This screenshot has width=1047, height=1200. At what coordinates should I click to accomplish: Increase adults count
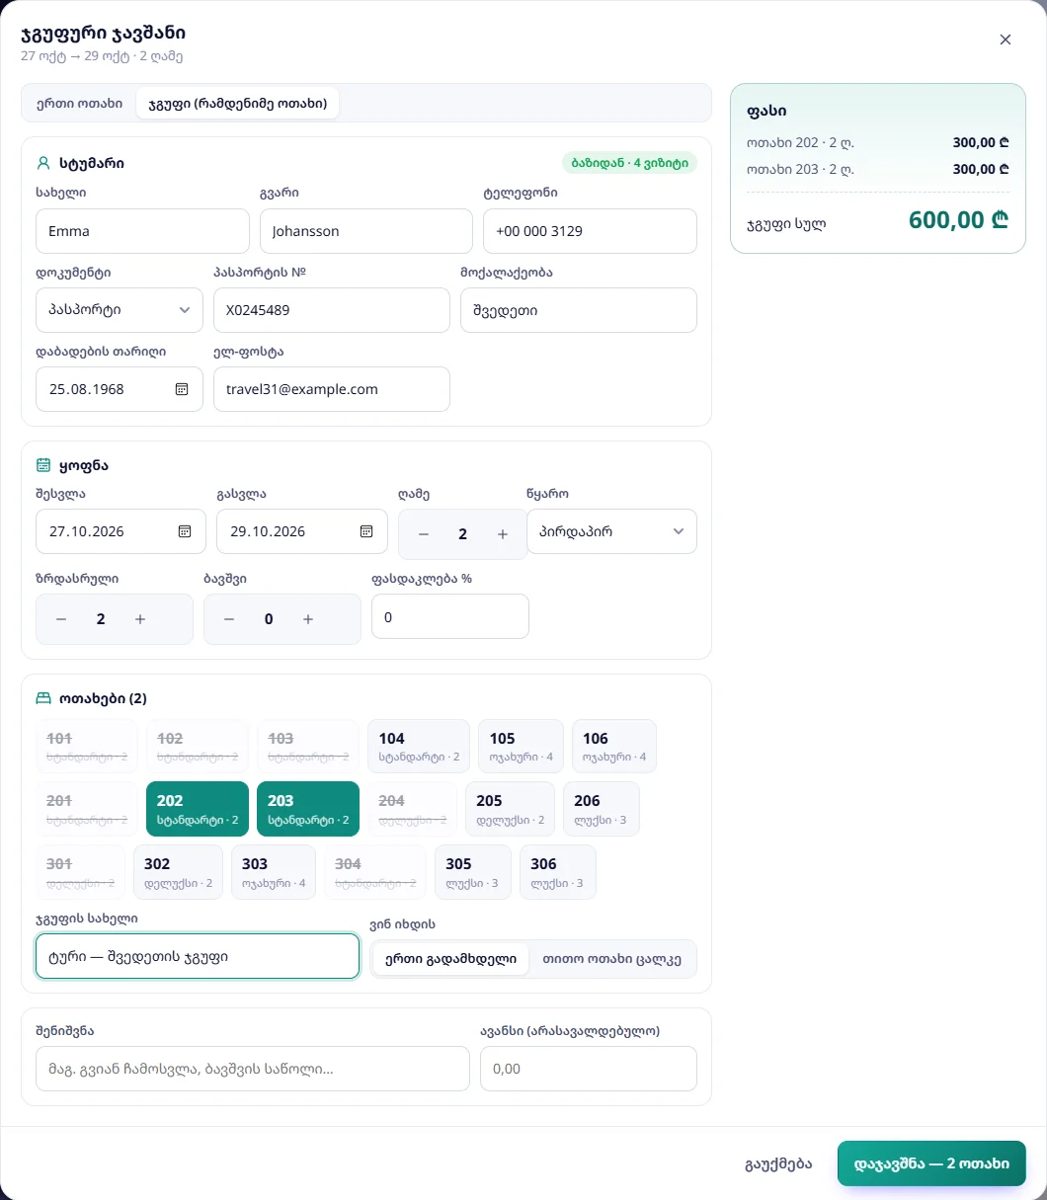140,619
